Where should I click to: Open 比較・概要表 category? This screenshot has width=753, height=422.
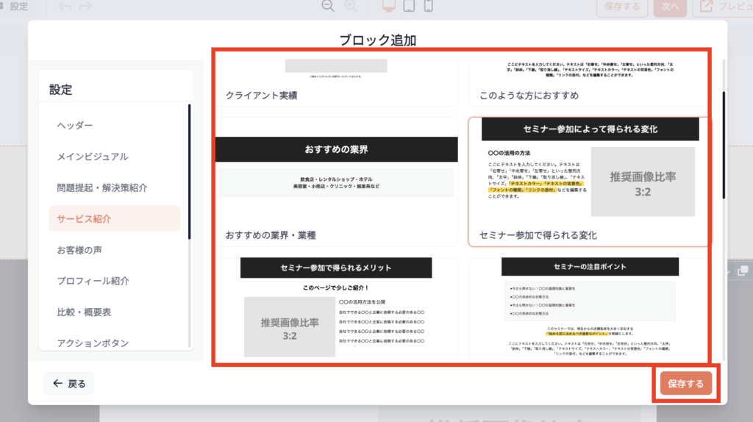(85, 312)
